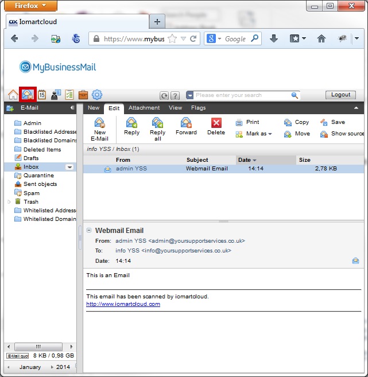Open the Contacts module icon
Screen dimensions: 368x377
coord(56,95)
